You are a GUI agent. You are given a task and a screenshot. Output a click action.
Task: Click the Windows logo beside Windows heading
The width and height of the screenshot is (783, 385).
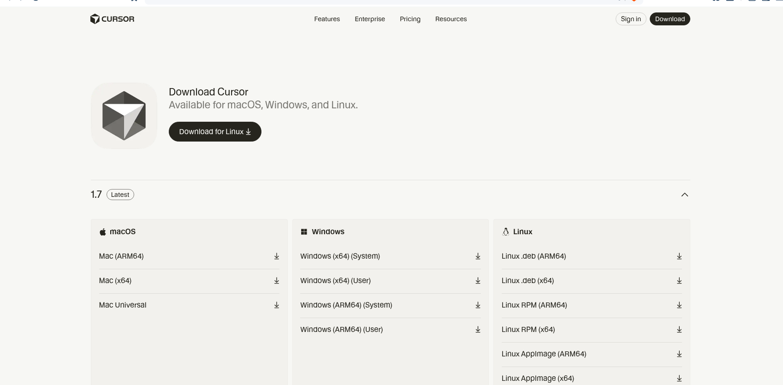[304, 232]
